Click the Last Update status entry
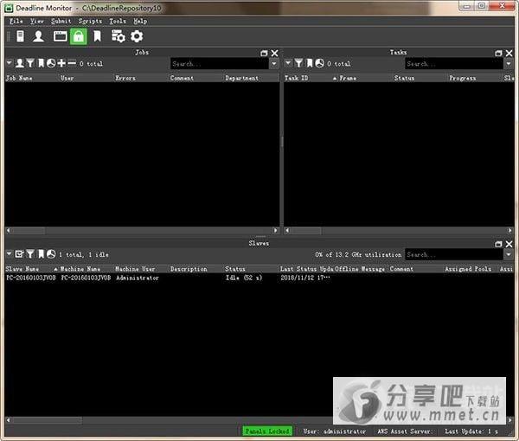519x441 pixels. (471, 431)
